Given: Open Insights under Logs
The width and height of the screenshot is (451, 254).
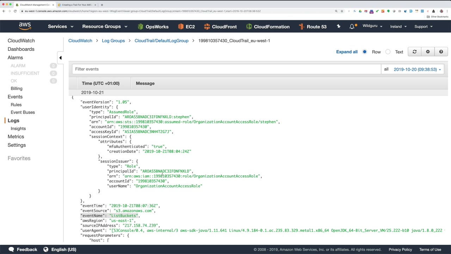Looking at the screenshot, I should 18,128.
